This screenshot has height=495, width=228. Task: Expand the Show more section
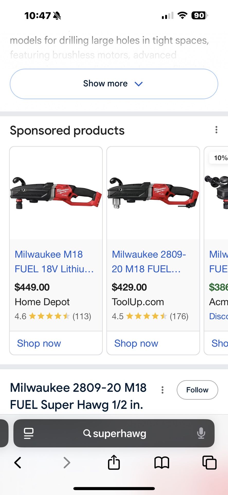coord(114,84)
